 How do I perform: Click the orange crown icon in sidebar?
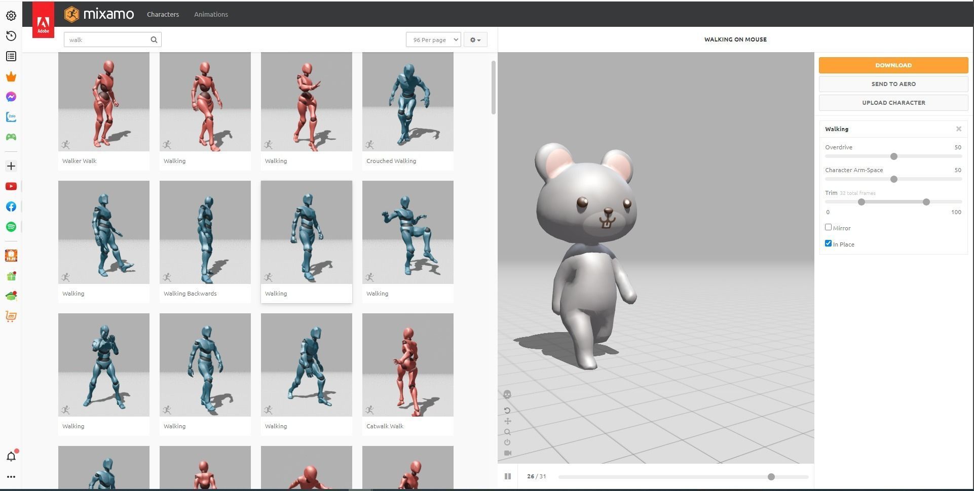click(x=11, y=76)
